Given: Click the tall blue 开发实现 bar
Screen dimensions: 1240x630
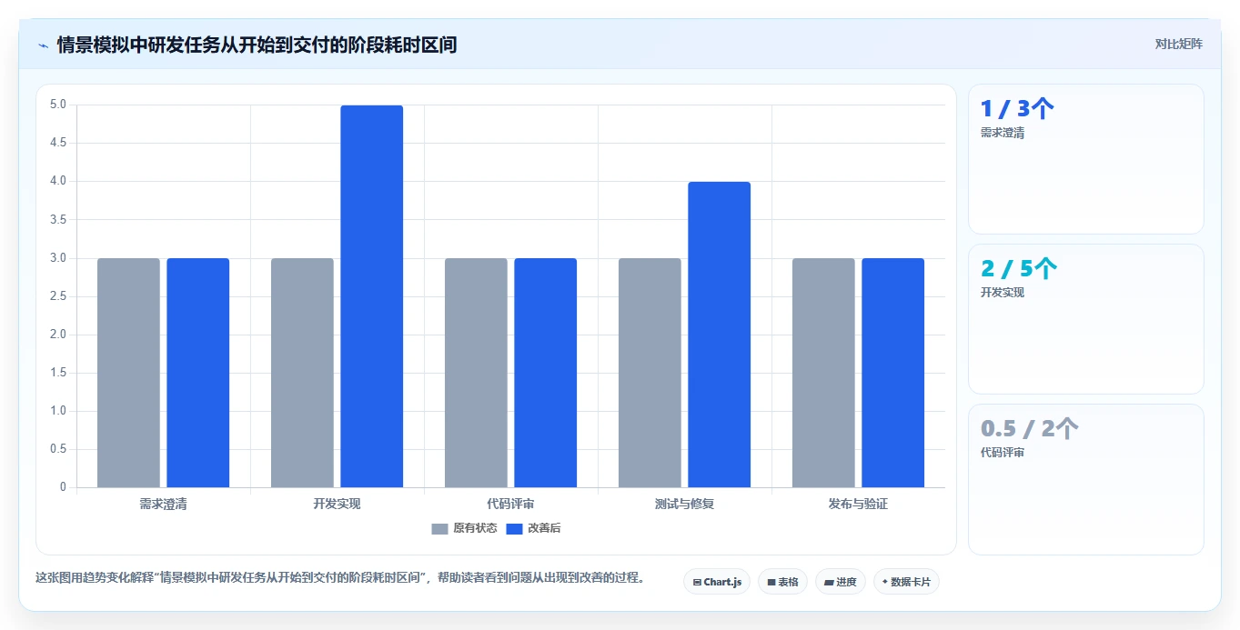Looking at the screenshot, I should pyautogui.click(x=372, y=296).
